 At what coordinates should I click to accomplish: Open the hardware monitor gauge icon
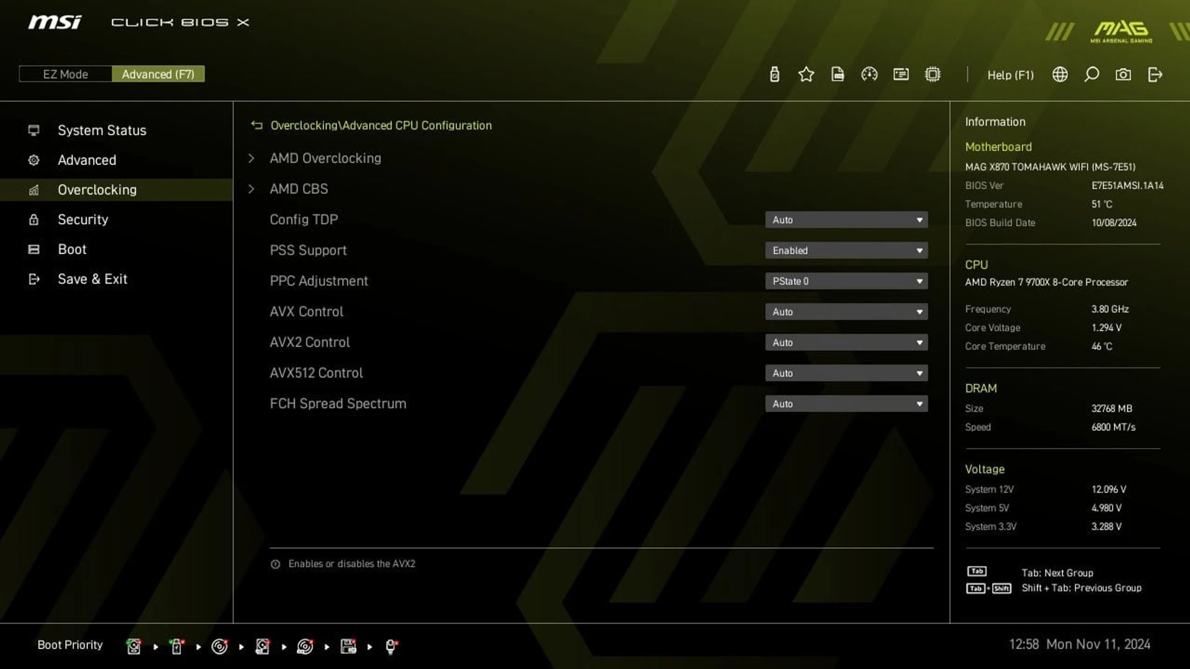[869, 74]
